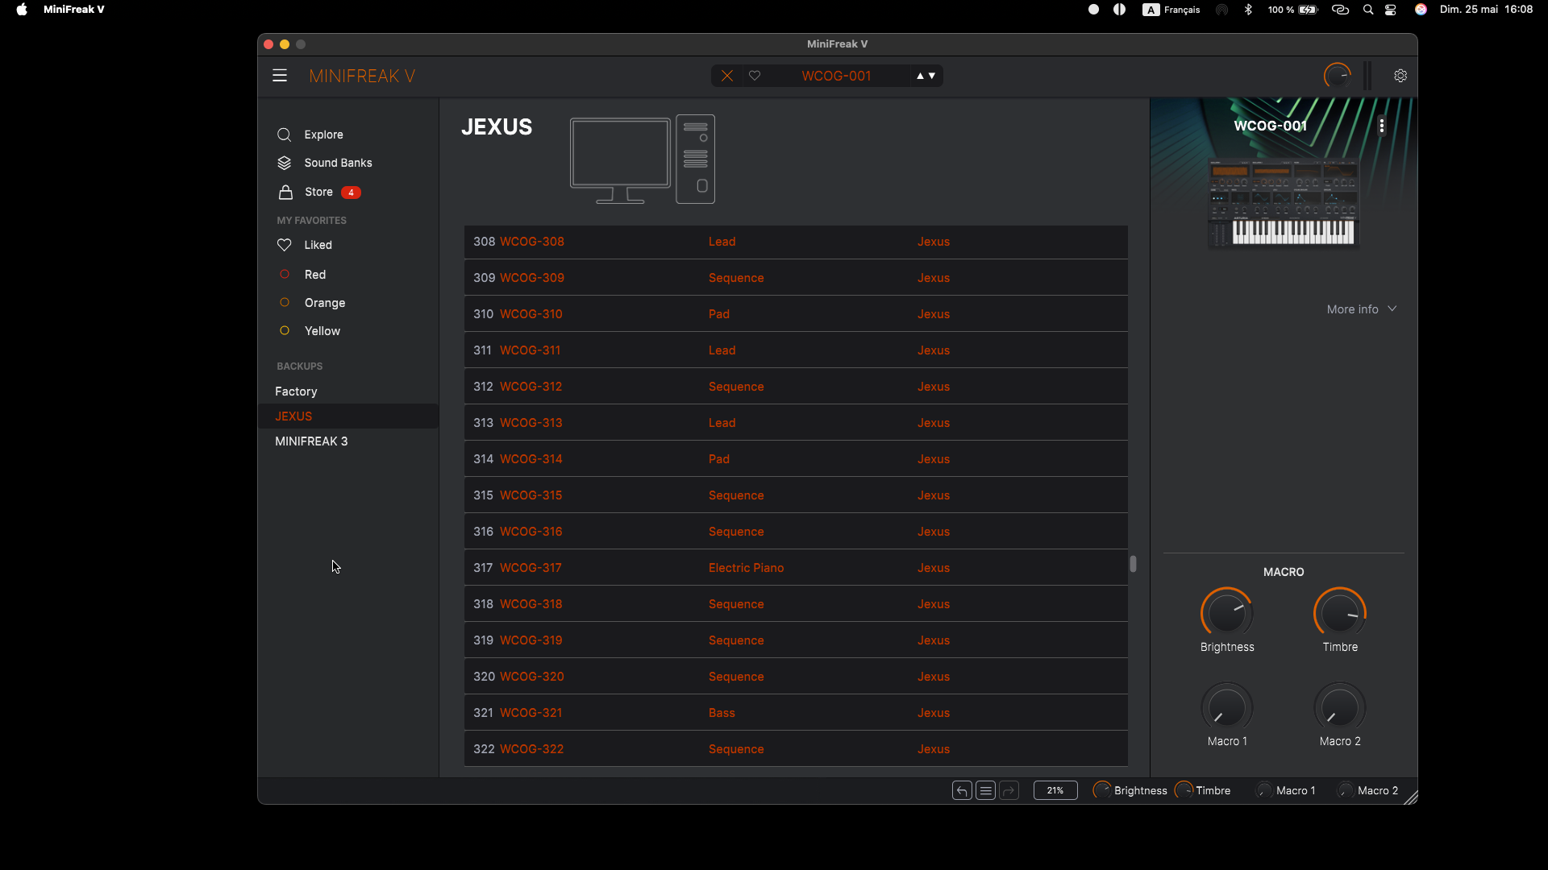This screenshot has height=870, width=1548.
Task: Click the Macro 1 knob in panel
Action: (1227, 708)
